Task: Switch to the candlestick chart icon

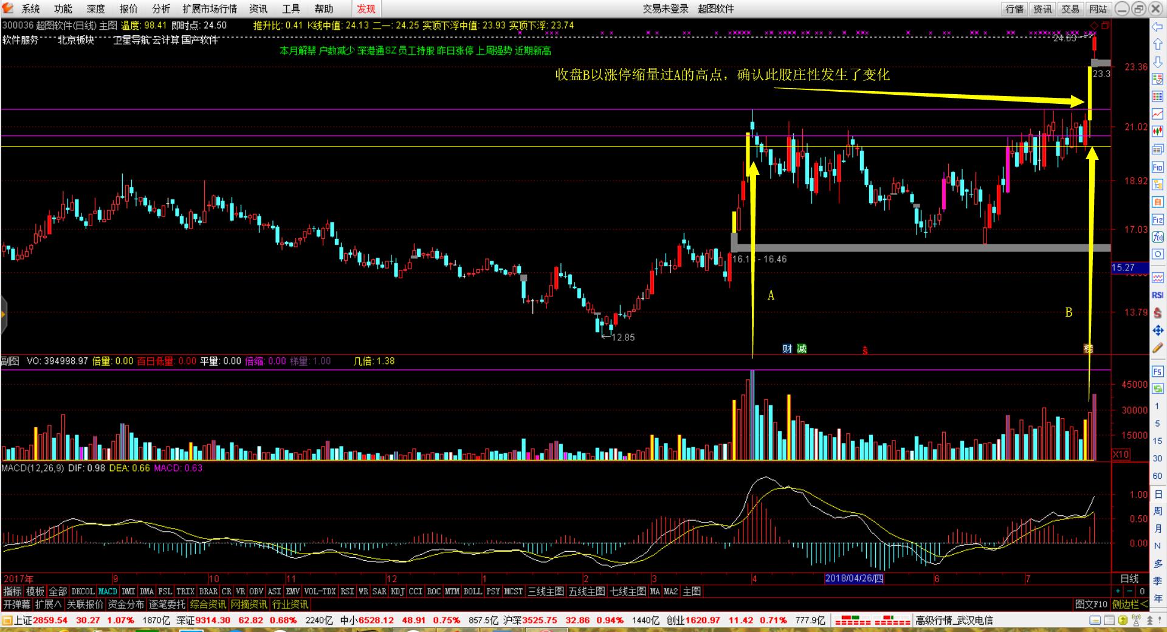Action: coord(1157,132)
